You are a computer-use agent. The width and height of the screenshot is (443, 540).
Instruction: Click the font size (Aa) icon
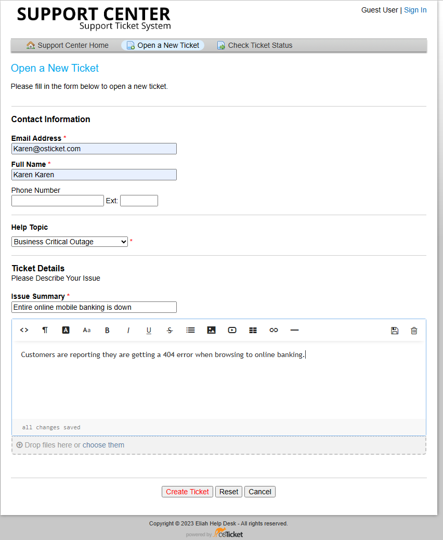pyautogui.click(x=86, y=330)
